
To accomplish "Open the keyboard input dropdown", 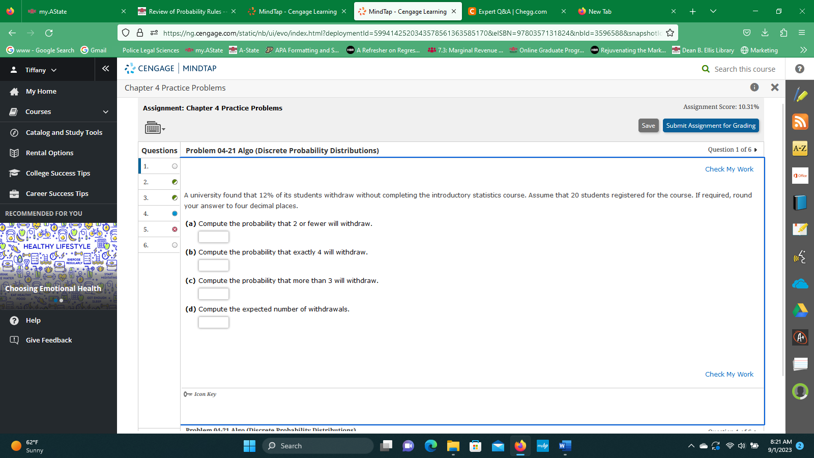I will click(153, 128).
